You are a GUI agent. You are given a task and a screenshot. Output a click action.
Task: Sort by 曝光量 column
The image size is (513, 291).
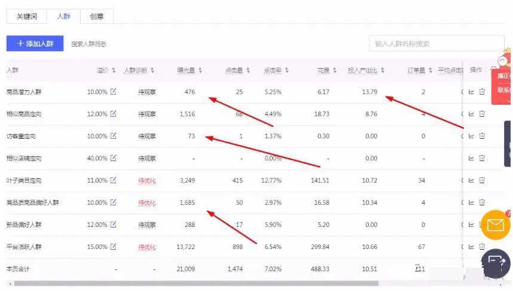pos(200,70)
